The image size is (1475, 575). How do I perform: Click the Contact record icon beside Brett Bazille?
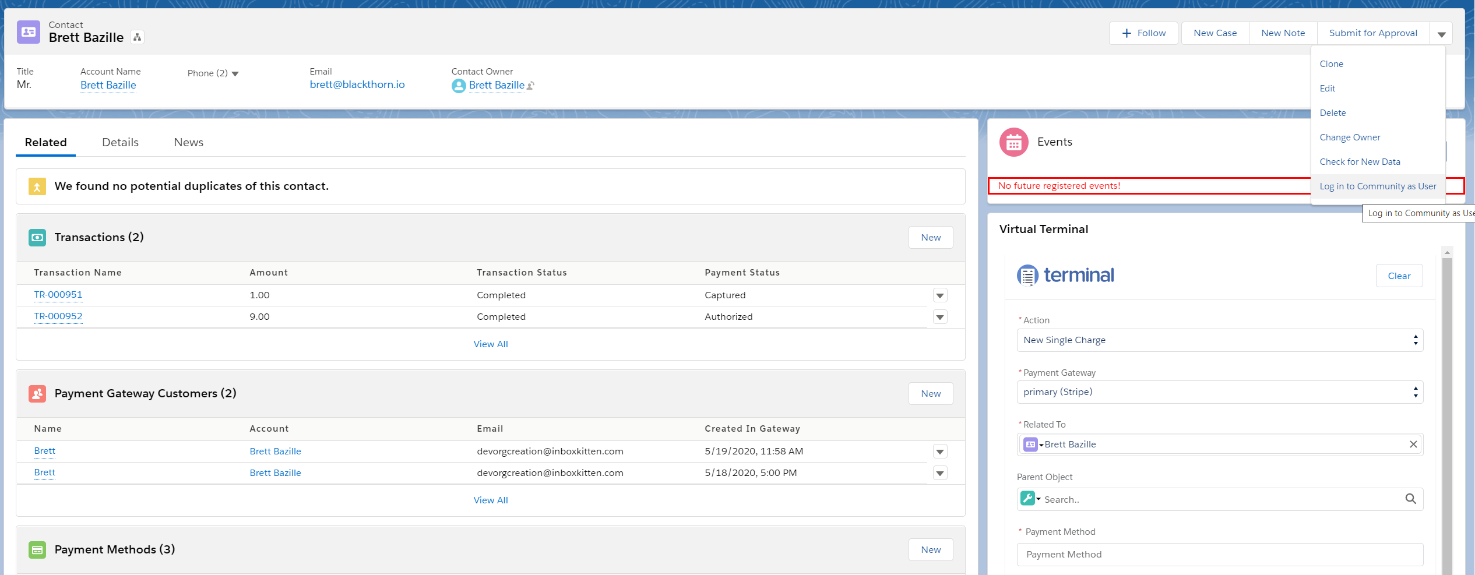click(x=29, y=33)
